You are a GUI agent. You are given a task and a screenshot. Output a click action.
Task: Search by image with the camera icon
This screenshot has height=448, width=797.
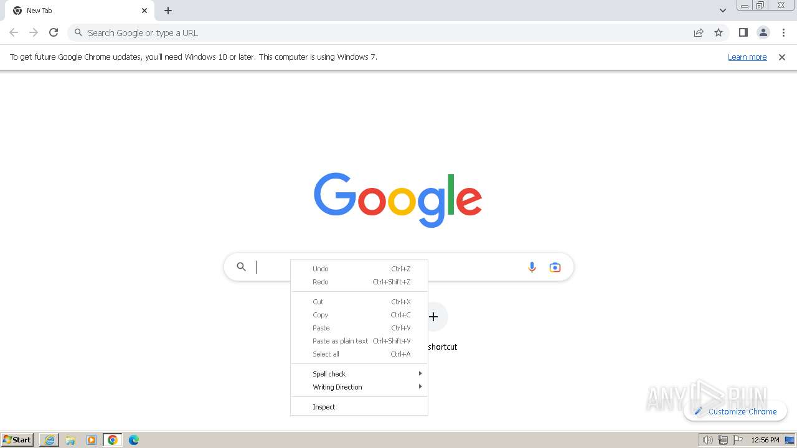tap(555, 267)
